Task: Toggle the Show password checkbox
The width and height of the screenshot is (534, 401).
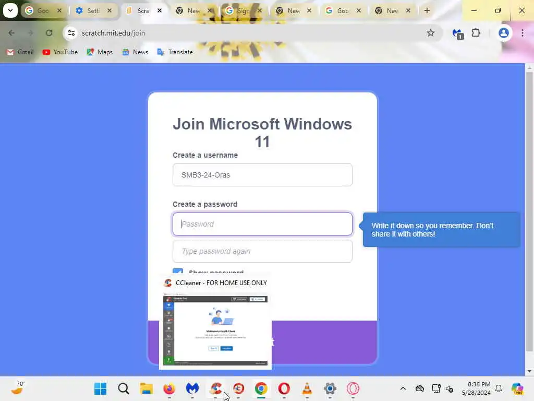Action: 178,271
